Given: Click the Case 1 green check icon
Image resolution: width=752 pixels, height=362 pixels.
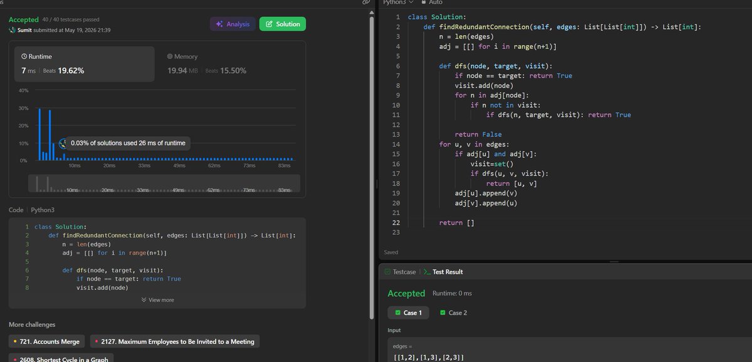Looking at the screenshot, I should [x=397, y=313].
